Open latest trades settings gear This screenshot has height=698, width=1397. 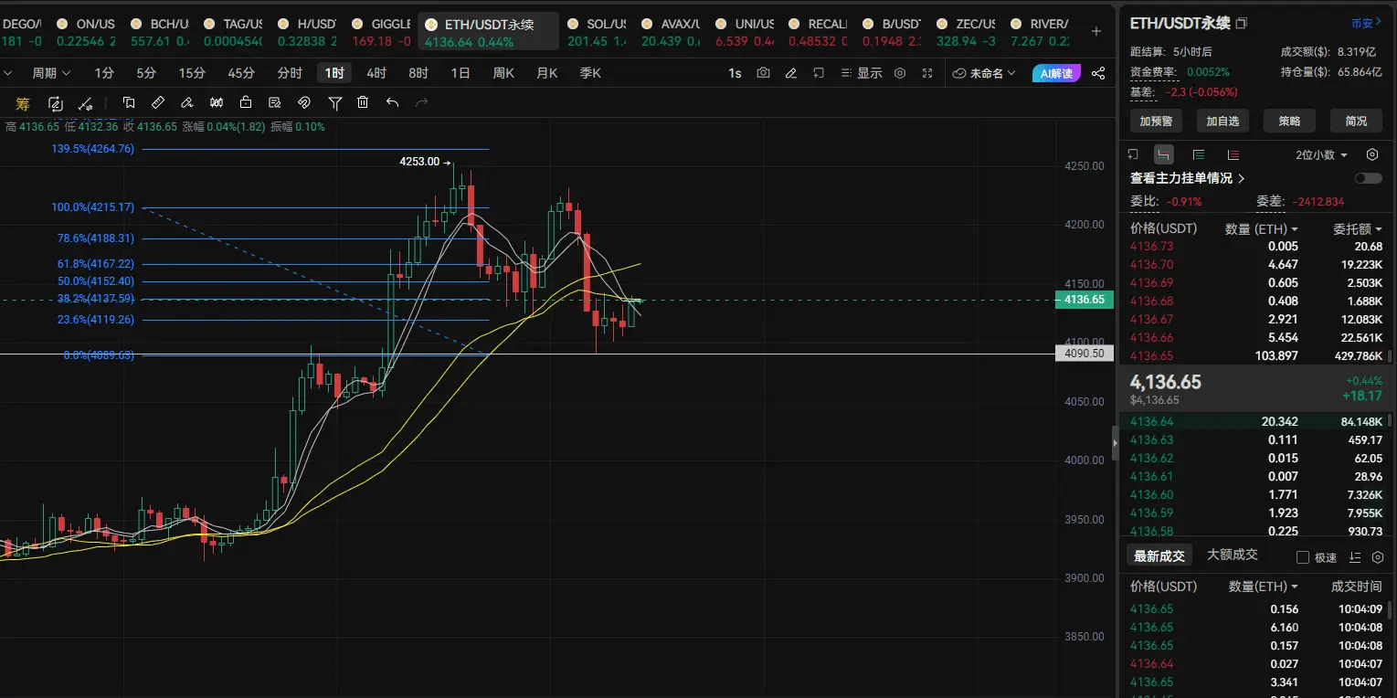click(x=1378, y=557)
